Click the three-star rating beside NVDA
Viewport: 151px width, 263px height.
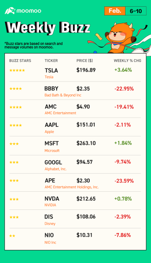(14, 199)
